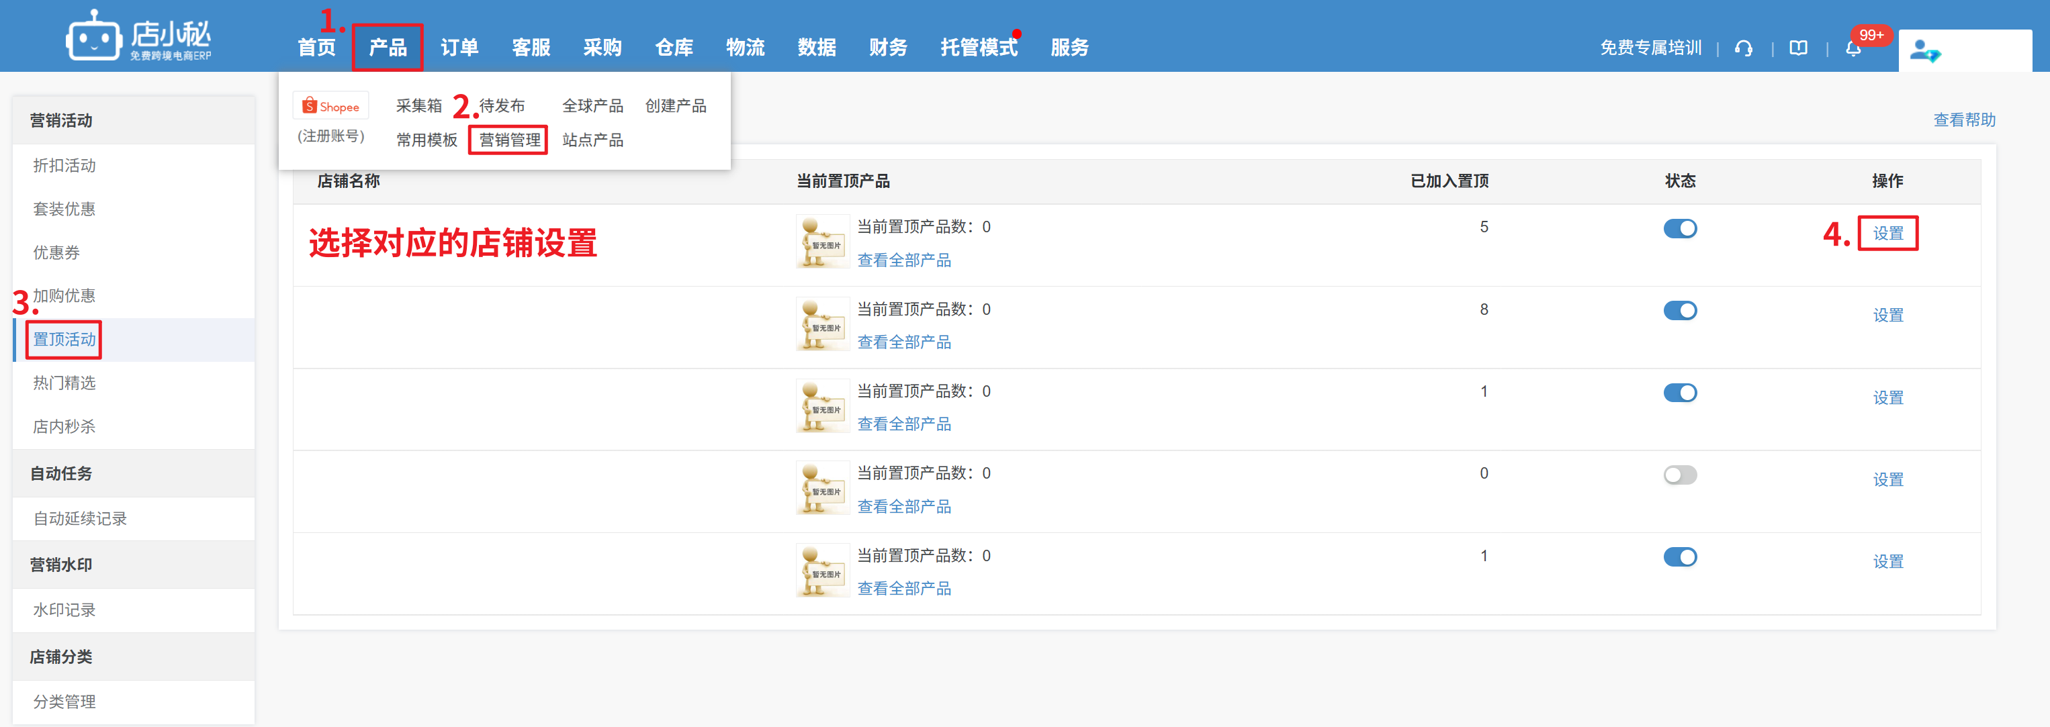2050x727 pixels.
Task: Enable the switched-off fourth row status toggle
Action: tap(1679, 475)
